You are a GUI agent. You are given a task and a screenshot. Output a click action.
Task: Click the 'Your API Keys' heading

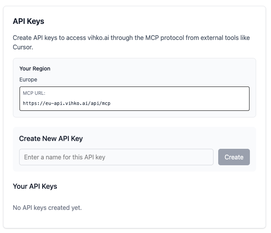click(35, 186)
